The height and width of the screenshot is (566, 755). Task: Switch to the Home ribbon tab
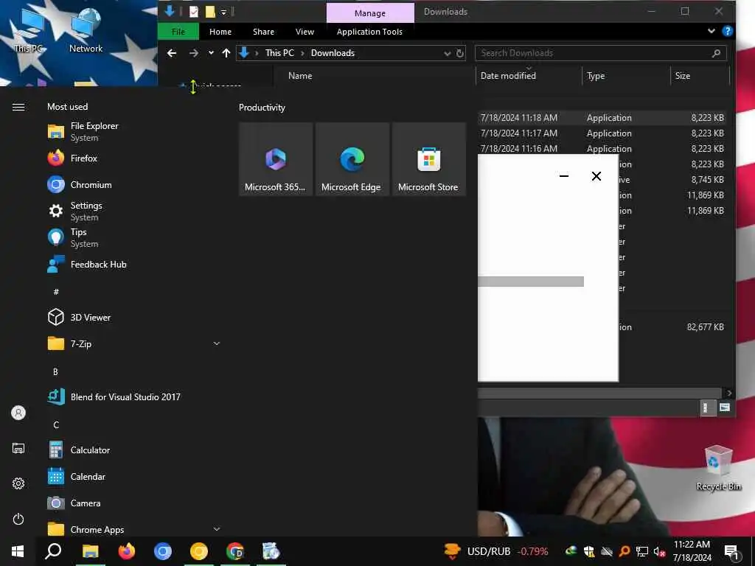coord(220,32)
